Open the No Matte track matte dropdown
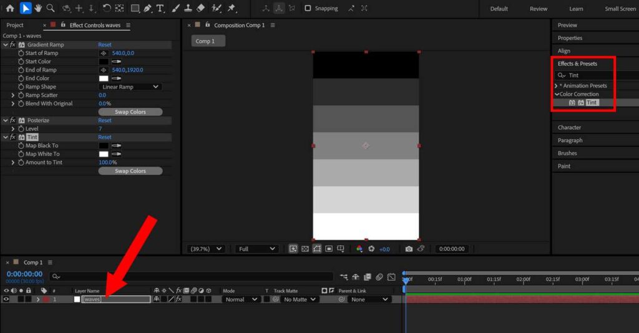 pos(300,299)
